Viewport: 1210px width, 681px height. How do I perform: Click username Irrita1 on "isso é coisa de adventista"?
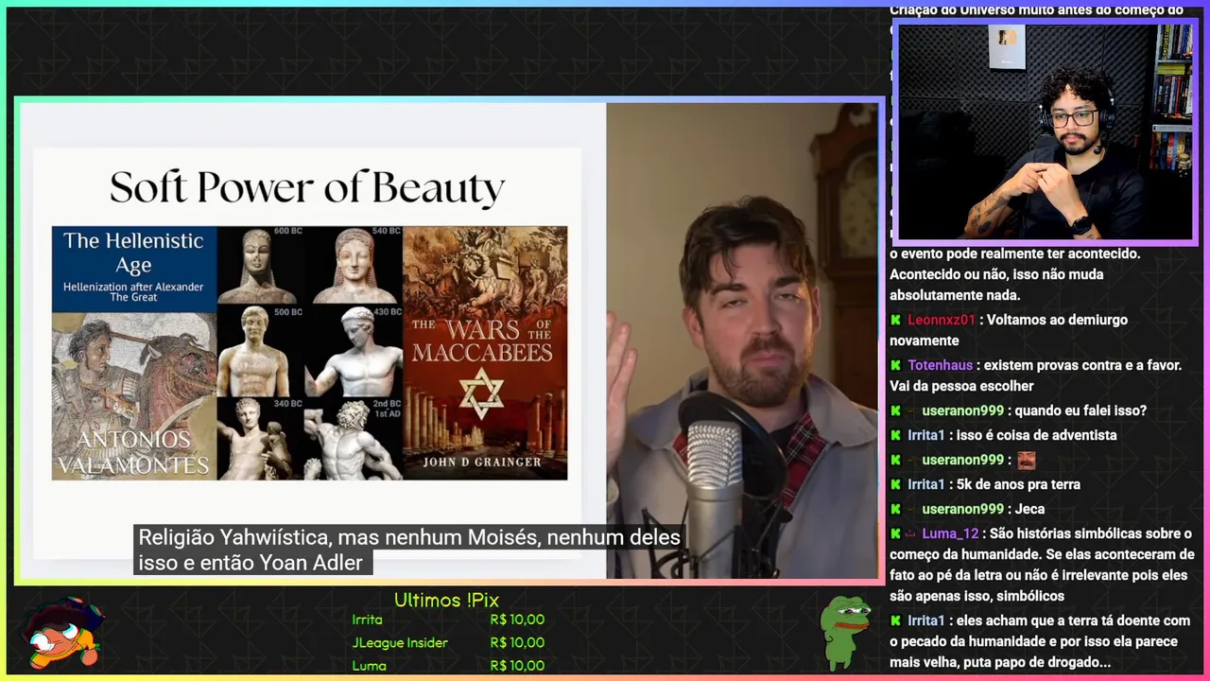[926, 435]
